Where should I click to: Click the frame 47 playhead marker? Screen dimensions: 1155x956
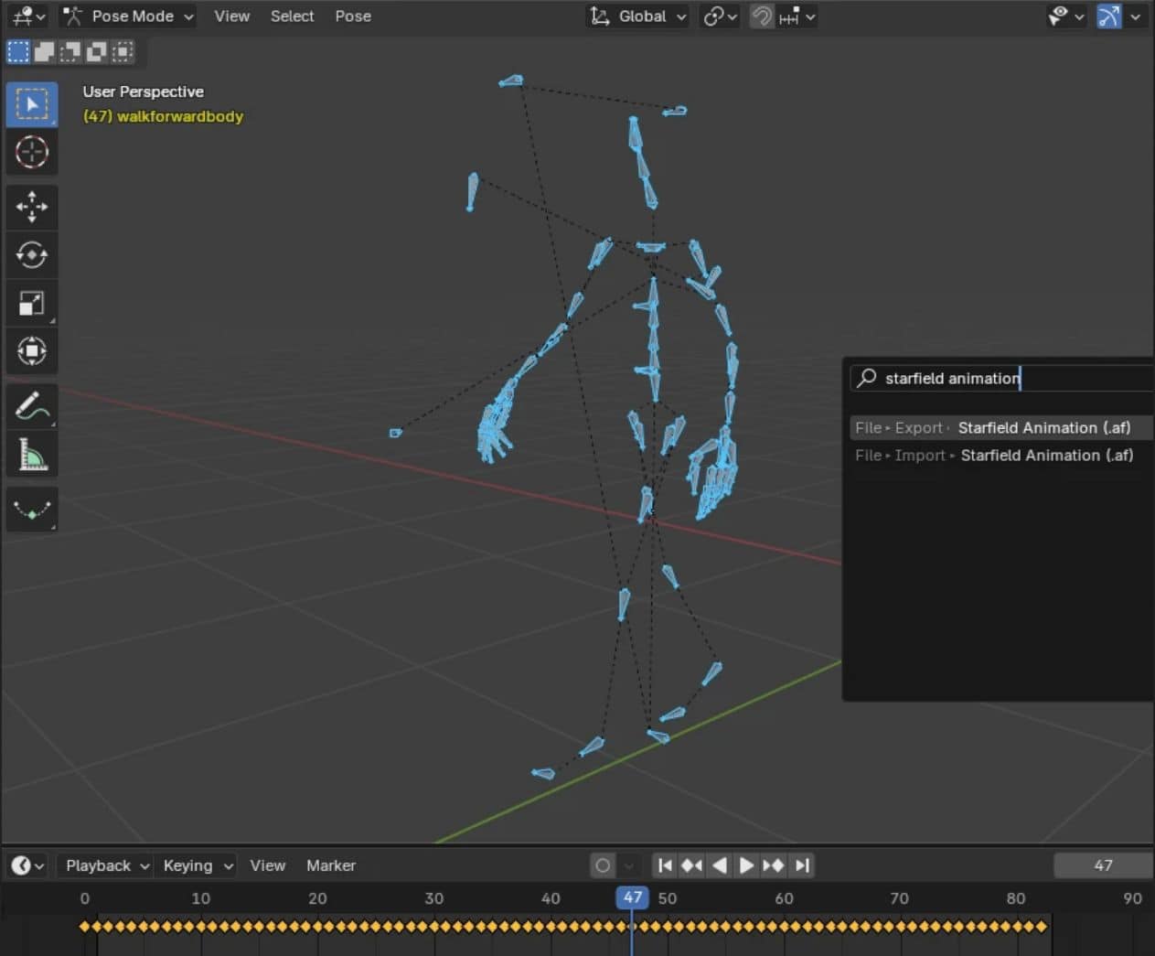point(632,897)
